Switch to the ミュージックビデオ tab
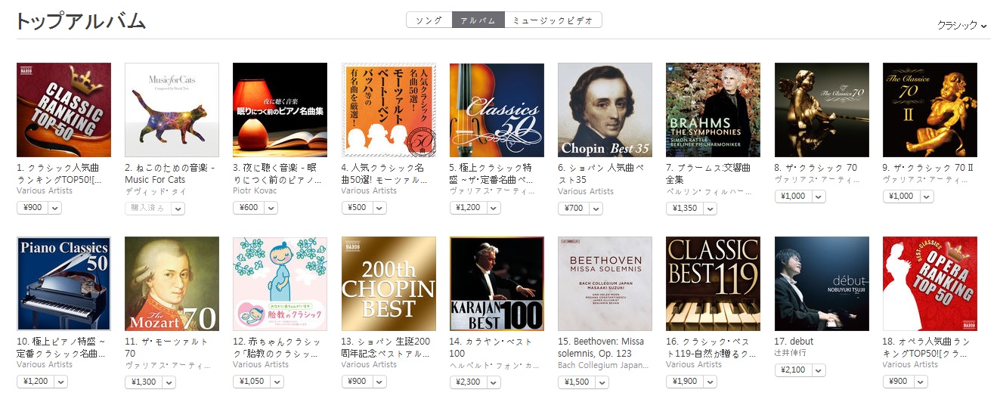Viewport: 1000px width, 396px height. [x=553, y=20]
